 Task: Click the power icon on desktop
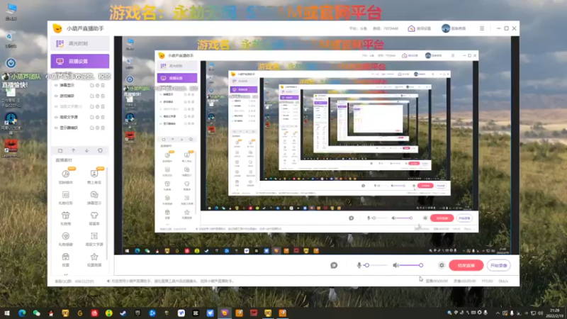point(11,63)
